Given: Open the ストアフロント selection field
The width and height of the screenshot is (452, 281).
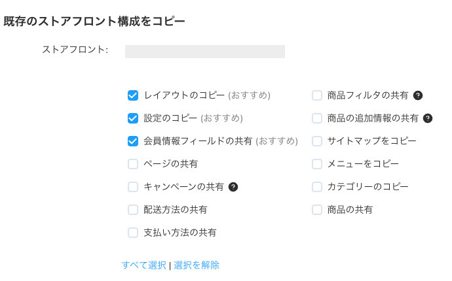Looking at the screenshot, I should (204, 52).
